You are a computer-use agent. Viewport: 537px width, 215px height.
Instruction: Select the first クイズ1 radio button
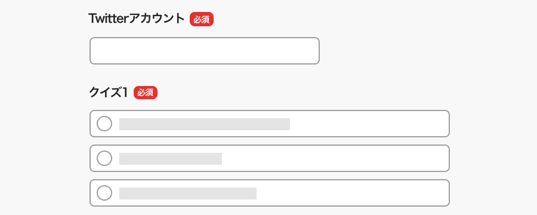[104, 124]
